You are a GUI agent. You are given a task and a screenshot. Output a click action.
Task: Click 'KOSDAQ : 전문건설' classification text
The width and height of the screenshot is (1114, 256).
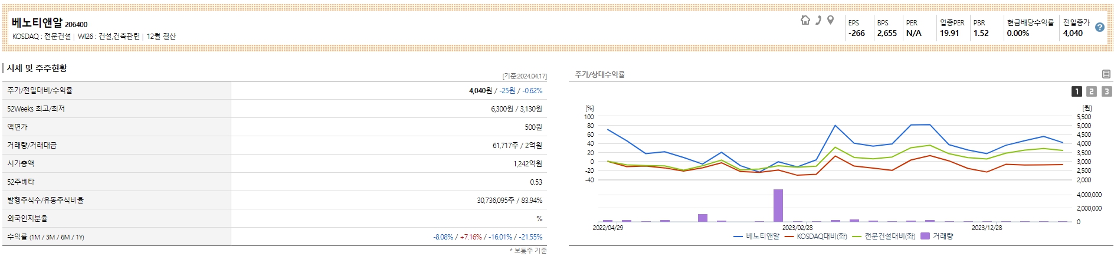click(41, 37)
